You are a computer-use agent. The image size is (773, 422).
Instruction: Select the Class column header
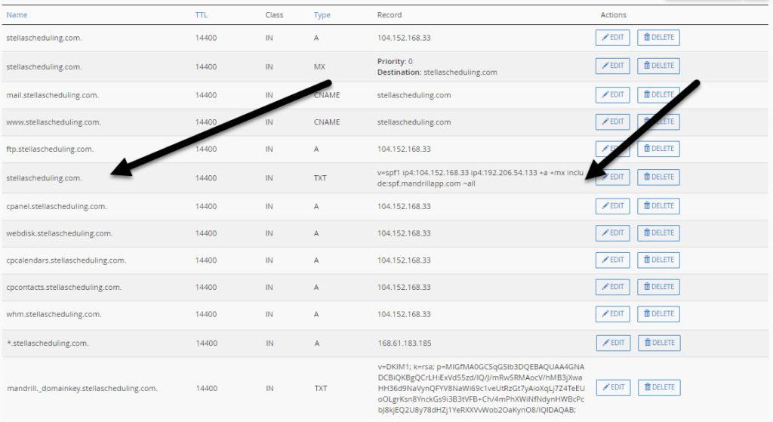tap(274, 15)
